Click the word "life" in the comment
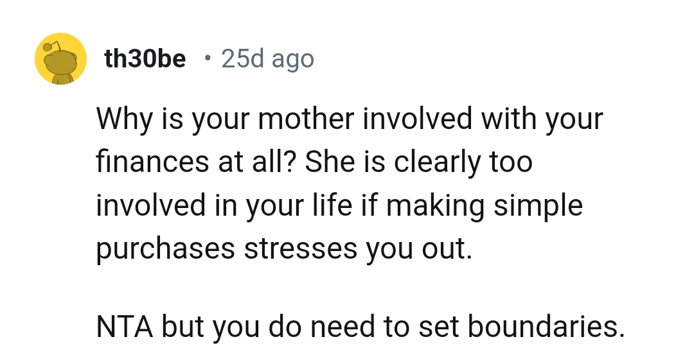 click(x=337, y=206)
